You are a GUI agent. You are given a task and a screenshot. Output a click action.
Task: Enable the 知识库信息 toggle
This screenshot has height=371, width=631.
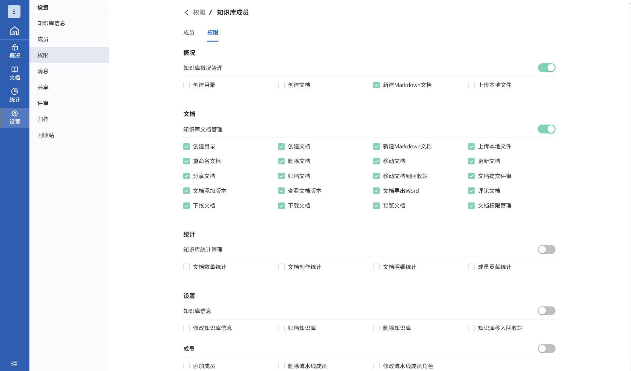[x=546, y=311]
